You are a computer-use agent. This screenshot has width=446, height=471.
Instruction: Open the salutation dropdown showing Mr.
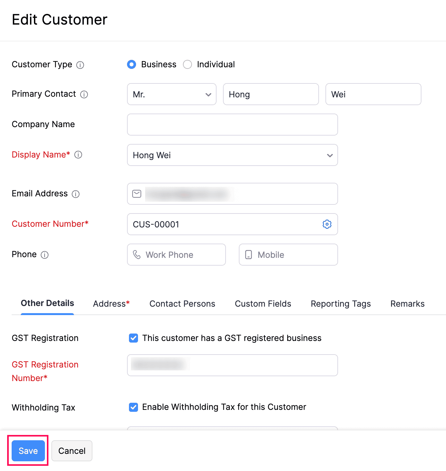[x=172, y=94]
